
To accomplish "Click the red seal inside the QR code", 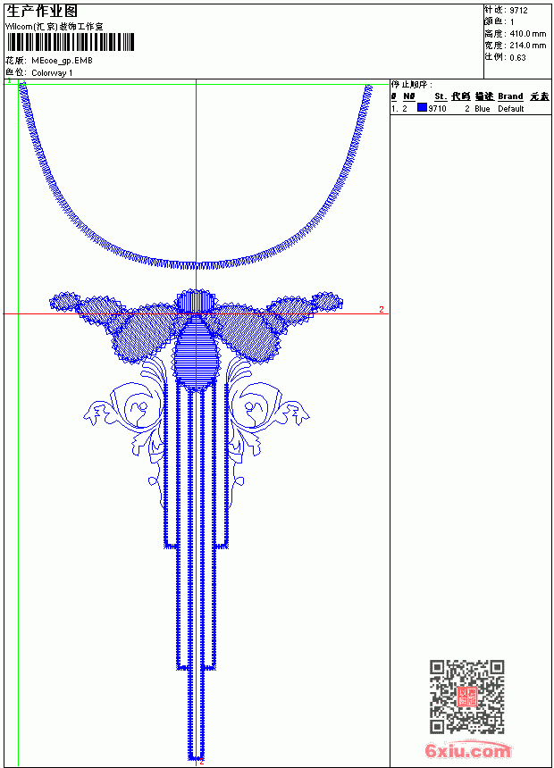I will pos(466,697).
